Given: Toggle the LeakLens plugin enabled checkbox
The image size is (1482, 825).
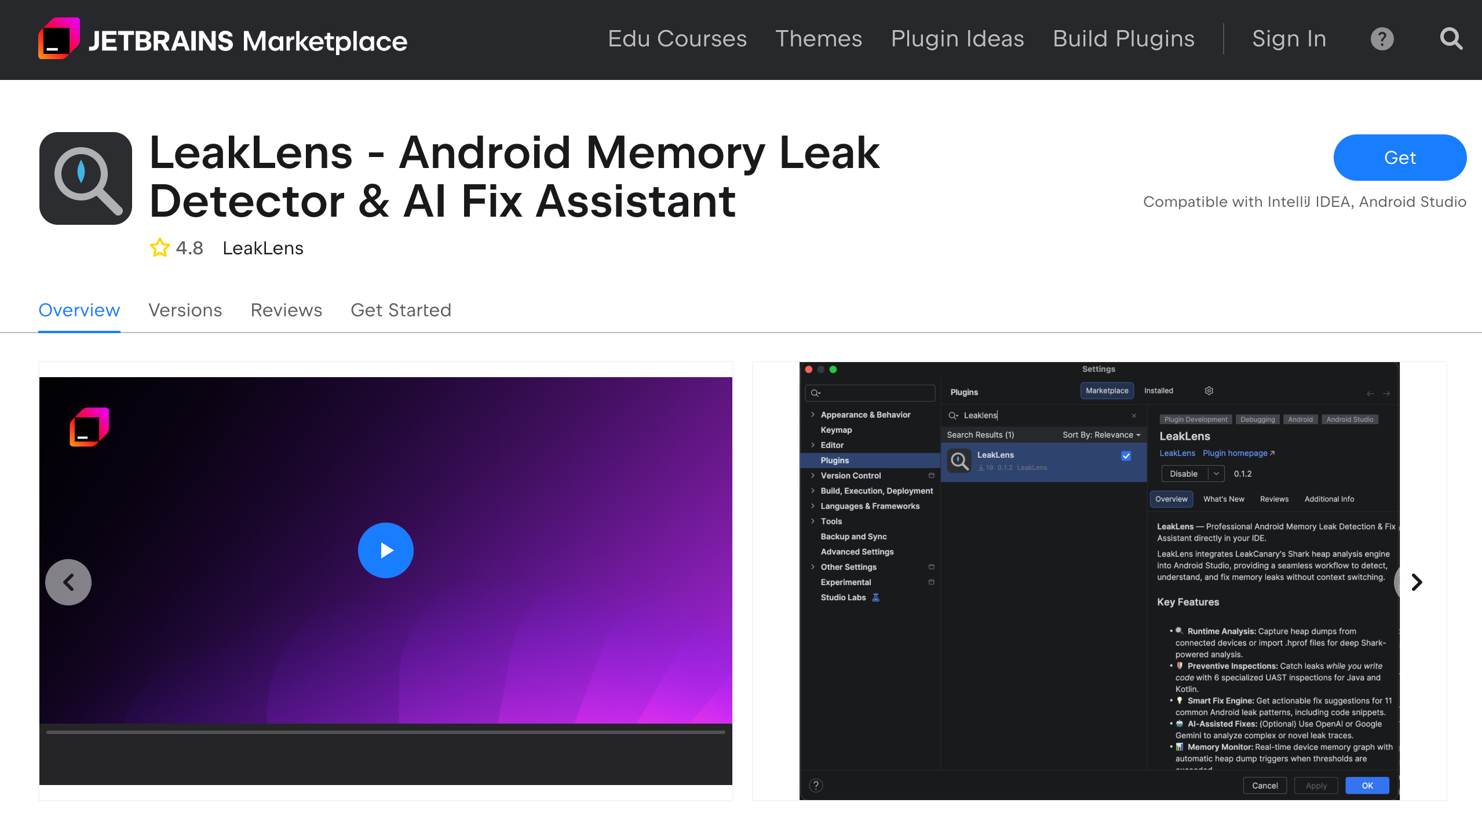Looking at the screenshot, I should coord(1126,455).
